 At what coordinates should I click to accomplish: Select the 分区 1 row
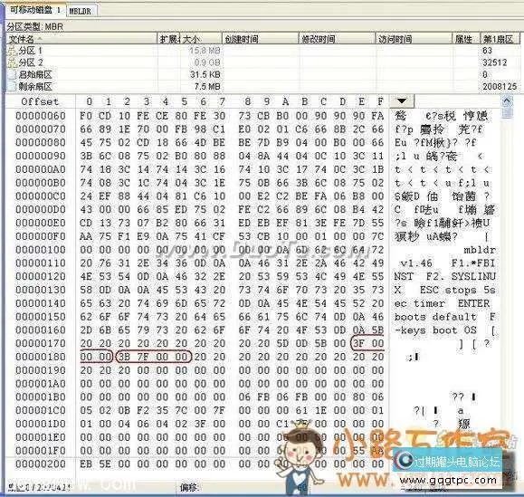point(263,51)
